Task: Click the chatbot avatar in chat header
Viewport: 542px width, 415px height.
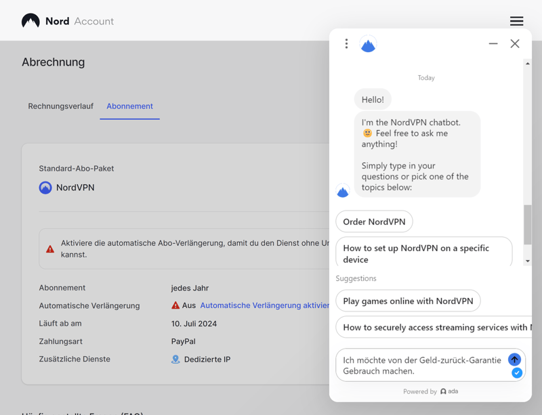Action: pyautogui.click(x=368, y=45)
